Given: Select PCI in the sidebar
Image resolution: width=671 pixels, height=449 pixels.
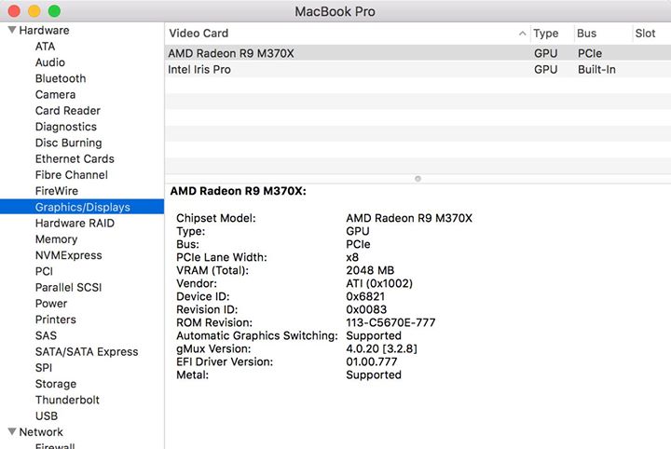Looking at the screenshot, I should pos(44,271).
